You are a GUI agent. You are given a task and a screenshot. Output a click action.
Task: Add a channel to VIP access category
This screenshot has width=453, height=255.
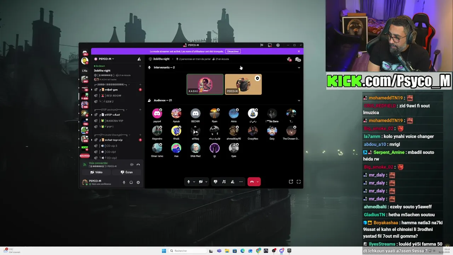[x=140, y=110]
